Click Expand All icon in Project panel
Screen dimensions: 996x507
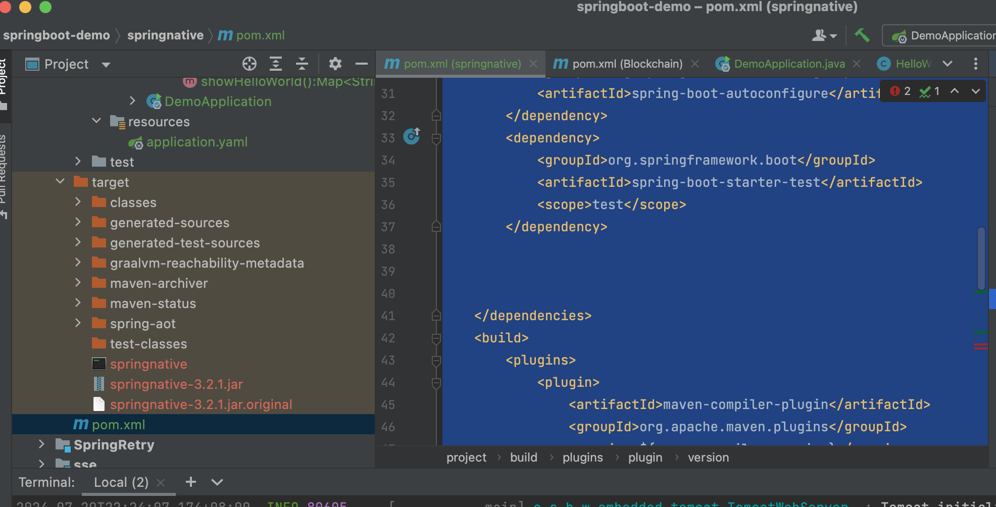(276, 64)
